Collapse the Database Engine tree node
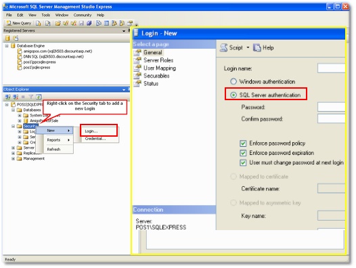The width and height of the screenshot is (356, 268). (x=7, y=46)
